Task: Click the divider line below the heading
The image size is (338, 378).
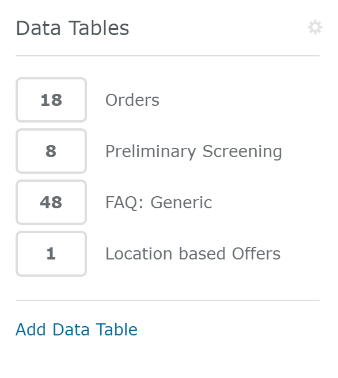Action: point(168,56)
